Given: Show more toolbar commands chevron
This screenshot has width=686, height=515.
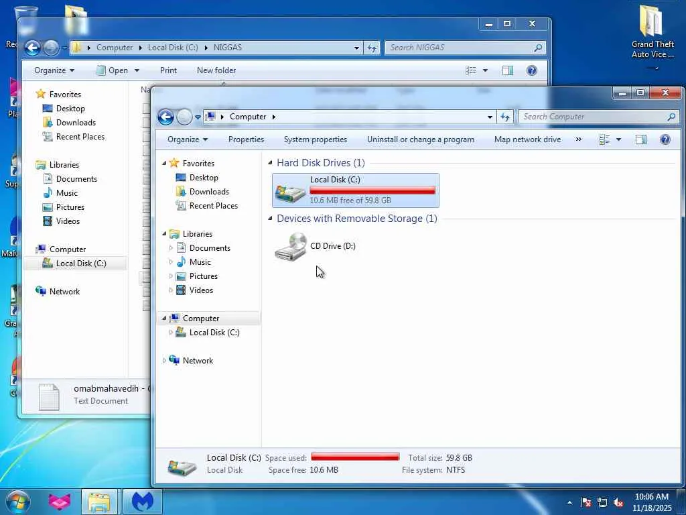Looking at the screenshot, I should coord(578,139).
